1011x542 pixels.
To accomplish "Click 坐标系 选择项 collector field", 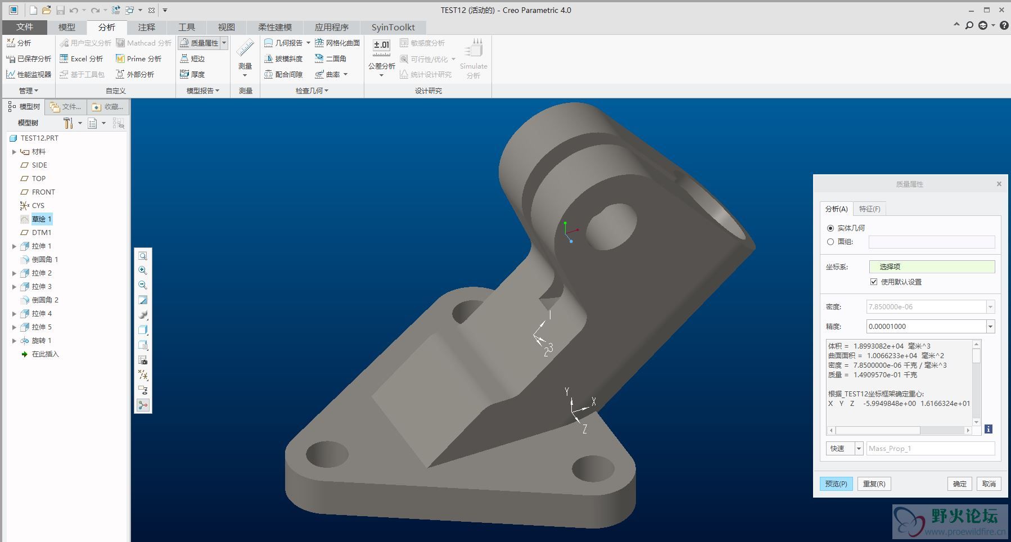I will [x=932, y=267].
